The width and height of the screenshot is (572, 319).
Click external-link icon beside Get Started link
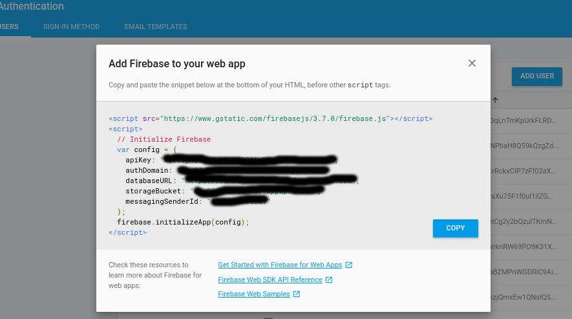349,265
